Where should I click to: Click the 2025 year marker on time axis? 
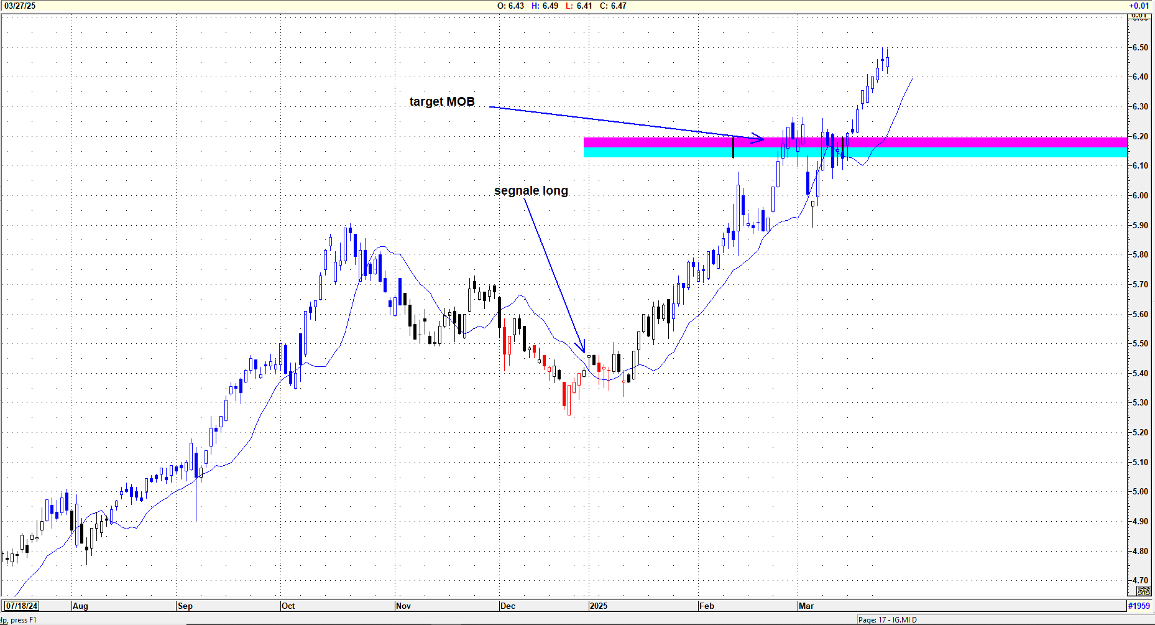click(x=598, y=606)
